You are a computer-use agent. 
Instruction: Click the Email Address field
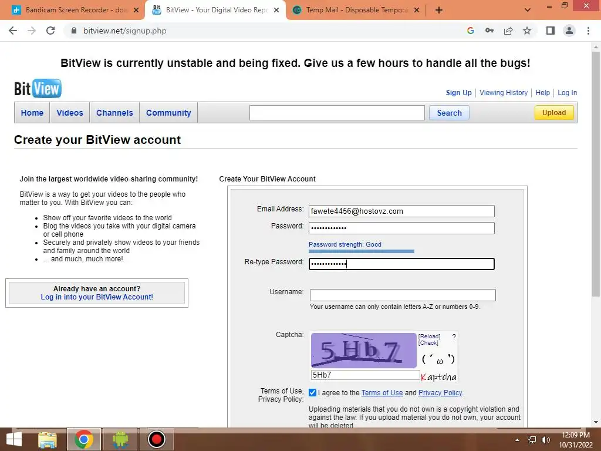click(x=401, y=211)
